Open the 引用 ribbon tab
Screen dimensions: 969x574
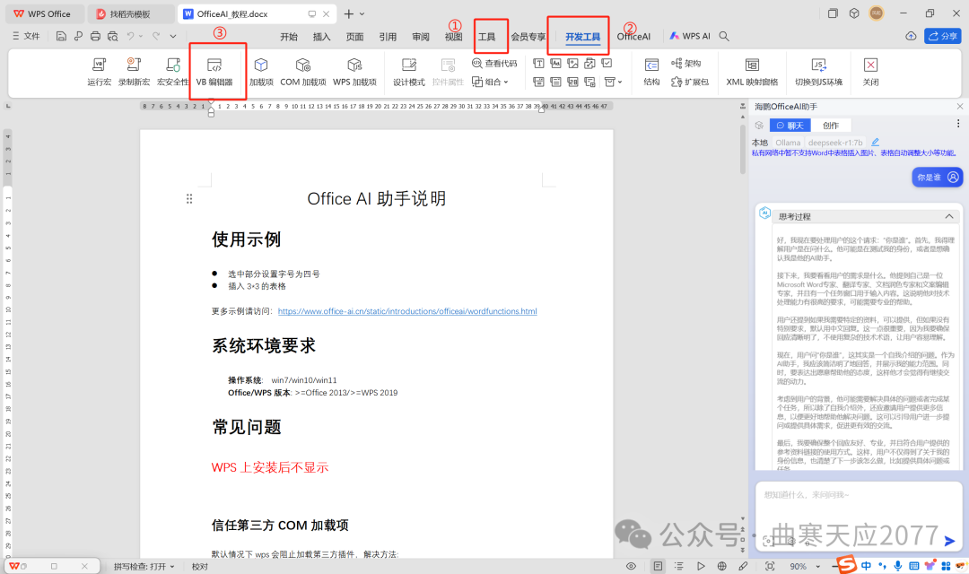coord(388,37)
